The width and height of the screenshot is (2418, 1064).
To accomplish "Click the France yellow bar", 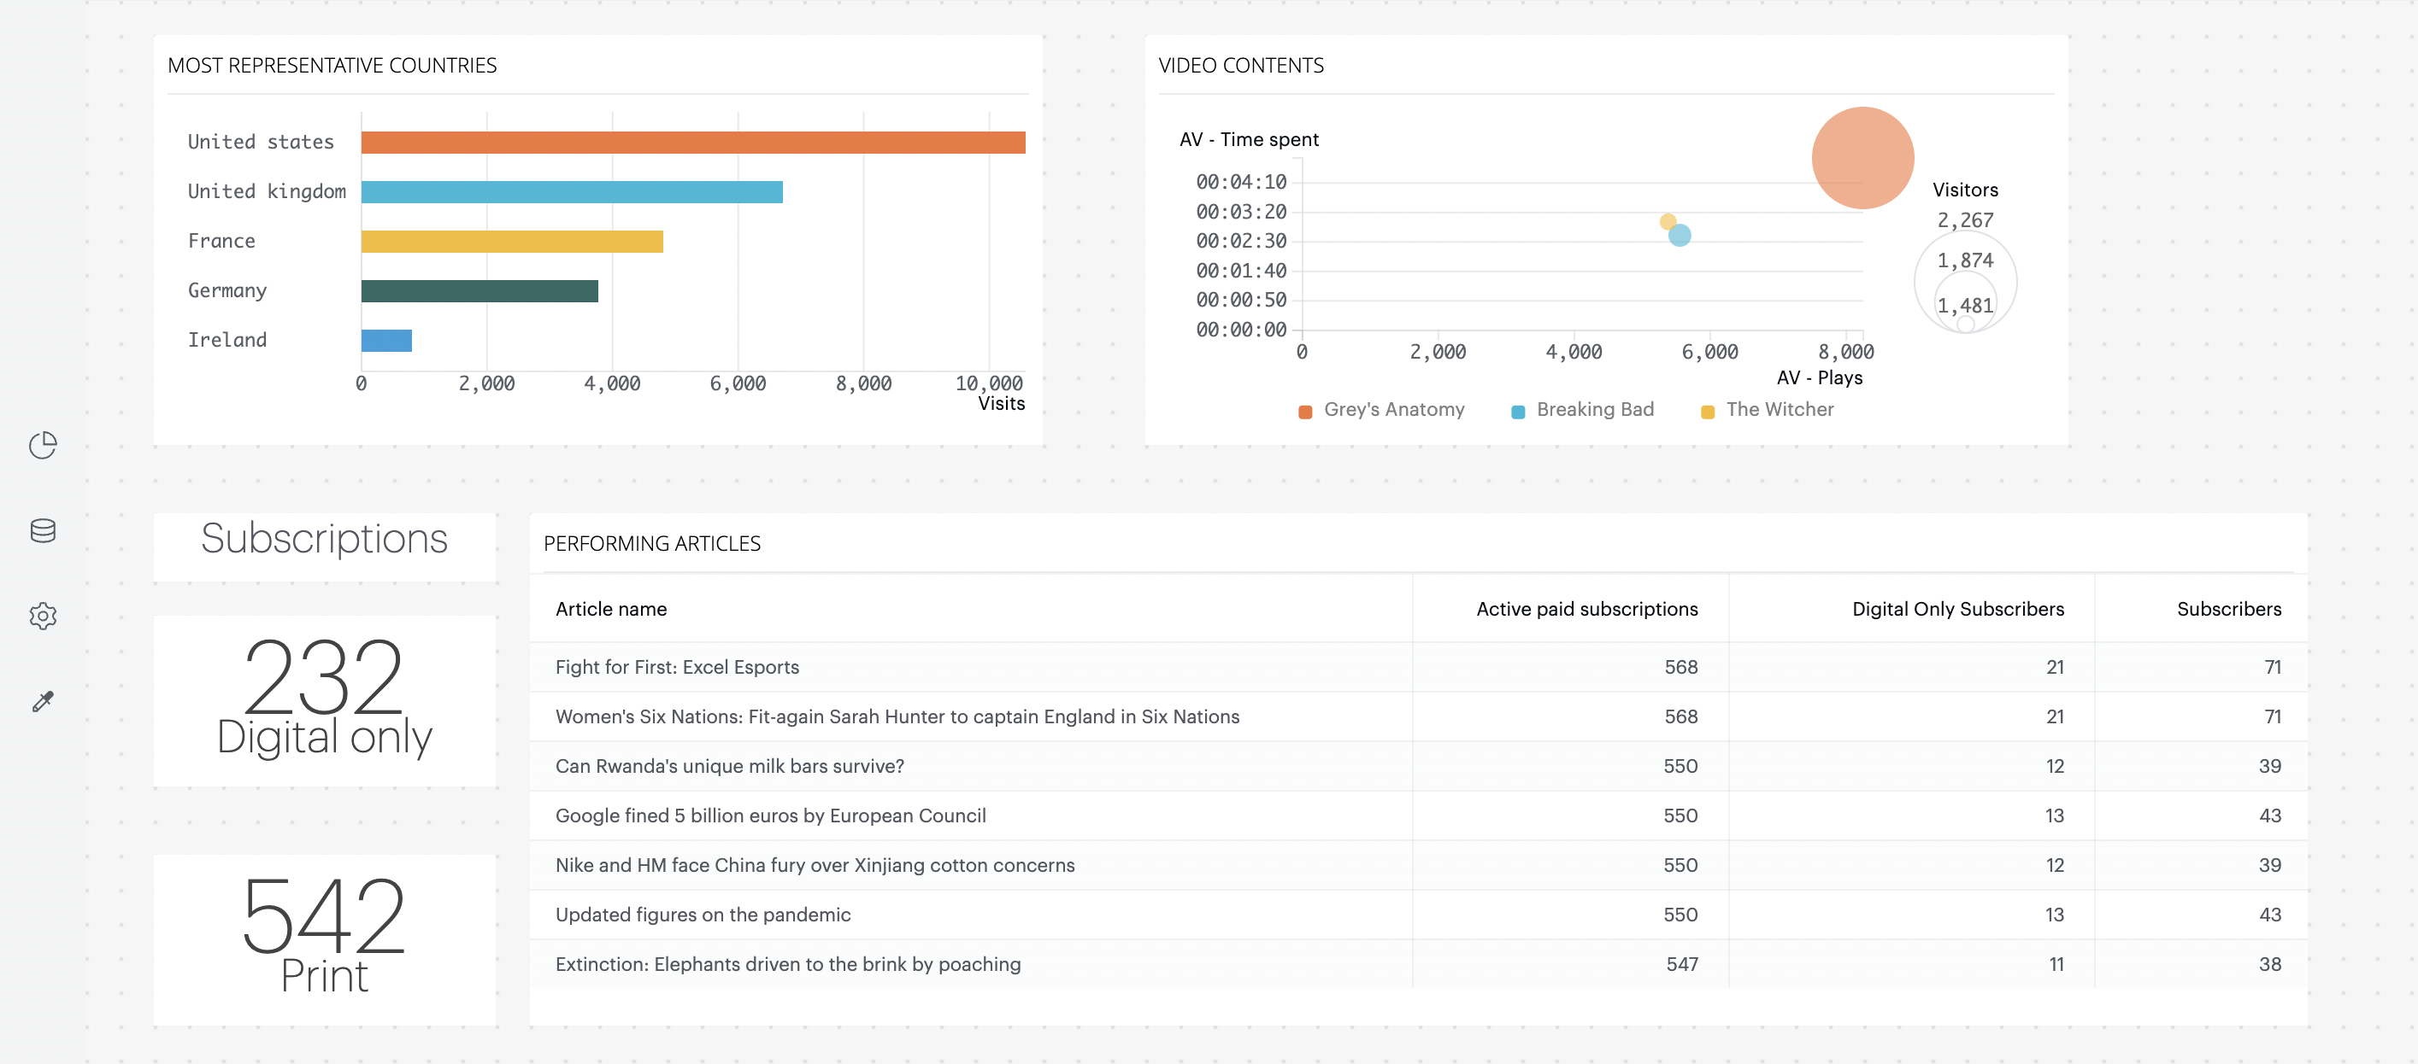I will point(512,242).
